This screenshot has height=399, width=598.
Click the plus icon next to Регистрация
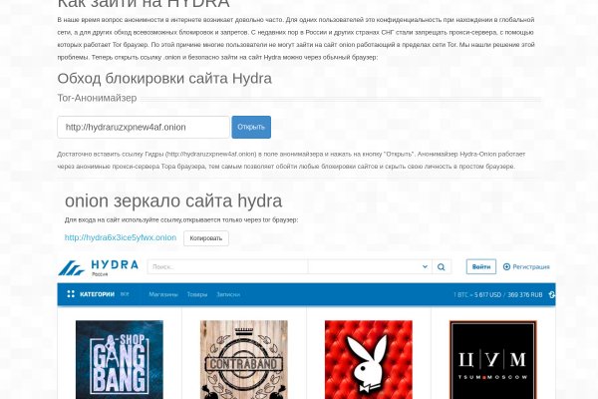[x=506, y=267]
